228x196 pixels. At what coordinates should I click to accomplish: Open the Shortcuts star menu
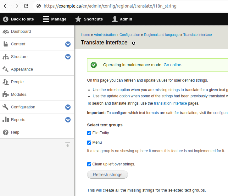(x=89, y=19)
